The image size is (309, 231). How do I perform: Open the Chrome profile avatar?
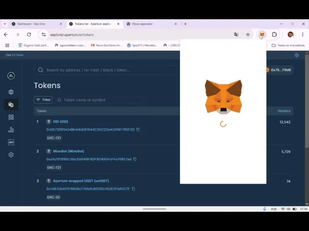[291, 35]
